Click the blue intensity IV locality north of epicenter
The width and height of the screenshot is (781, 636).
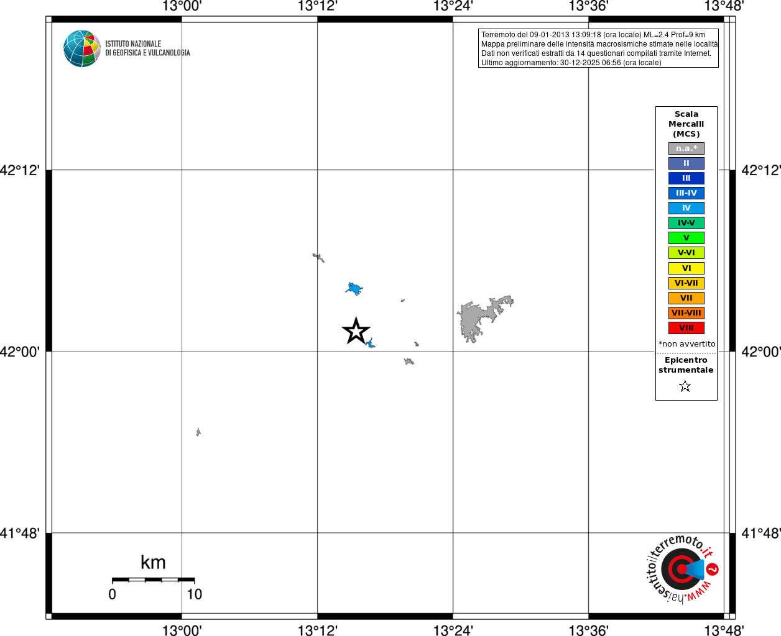(354, 289)
